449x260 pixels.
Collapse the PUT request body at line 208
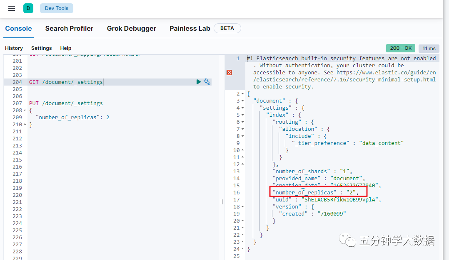pos(25,110)
